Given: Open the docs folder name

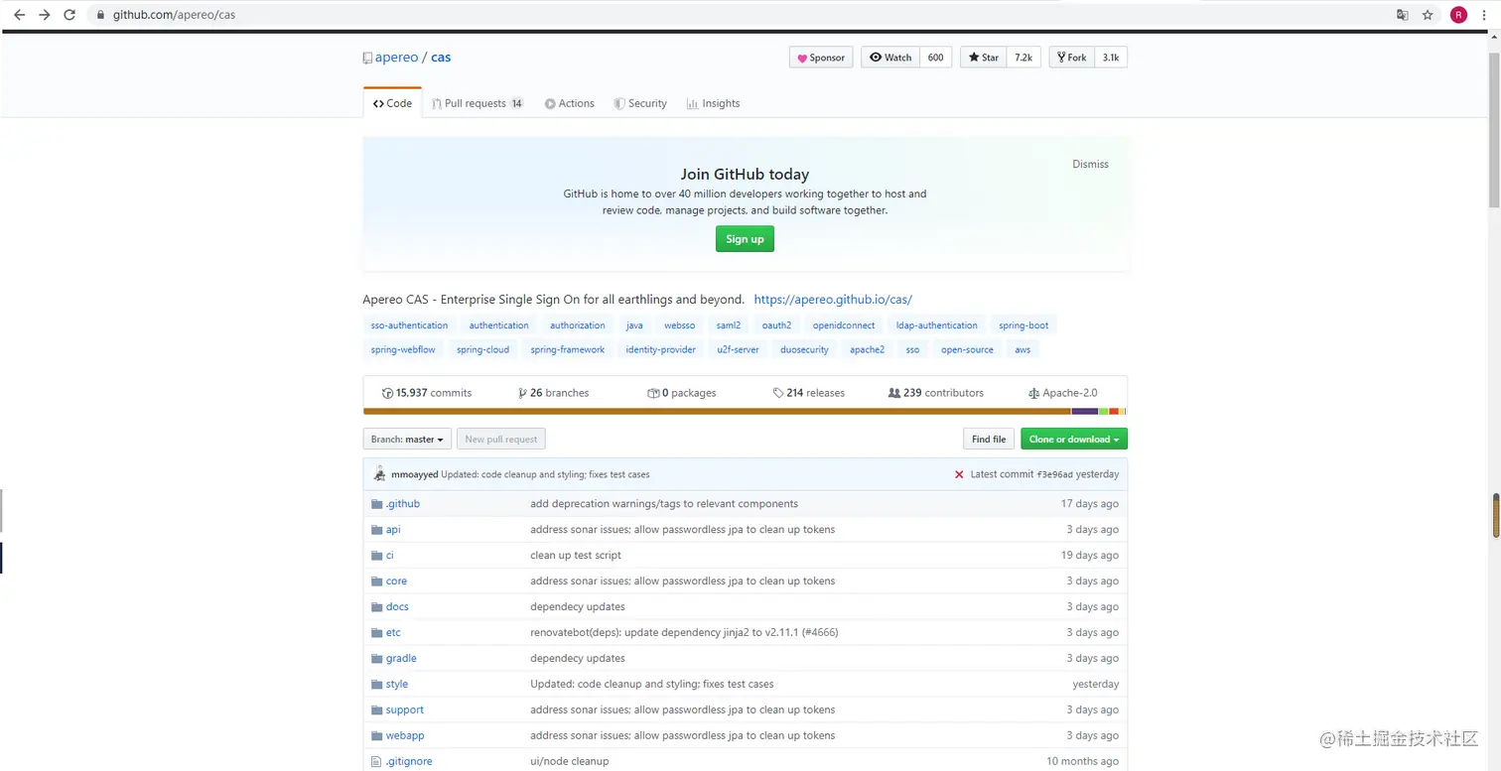Looking at the screenshot, I should (397, 607).
